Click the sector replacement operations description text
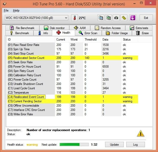Screen dimensions: 158x152 [x=58, y=130]
